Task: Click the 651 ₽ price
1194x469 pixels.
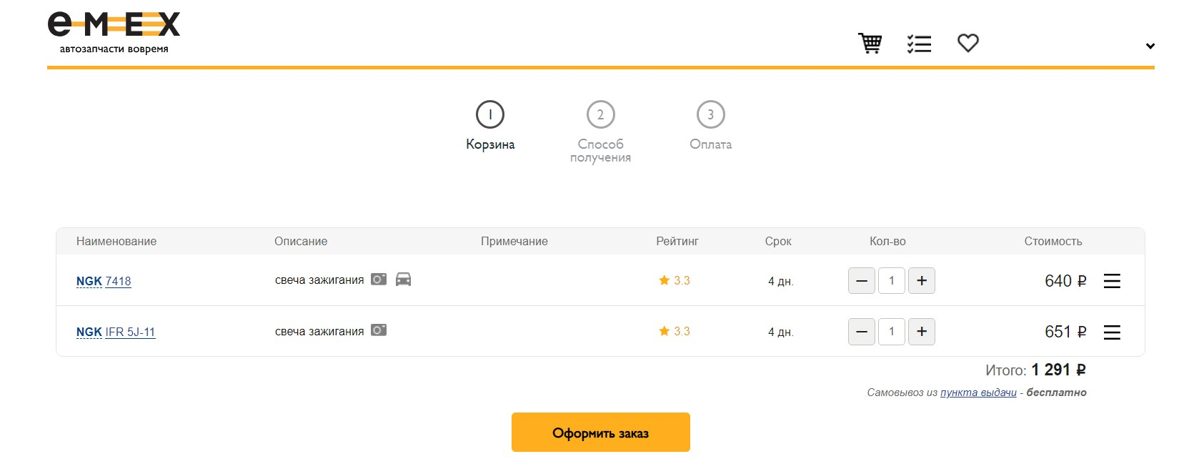Action: tap(1065, 332)
